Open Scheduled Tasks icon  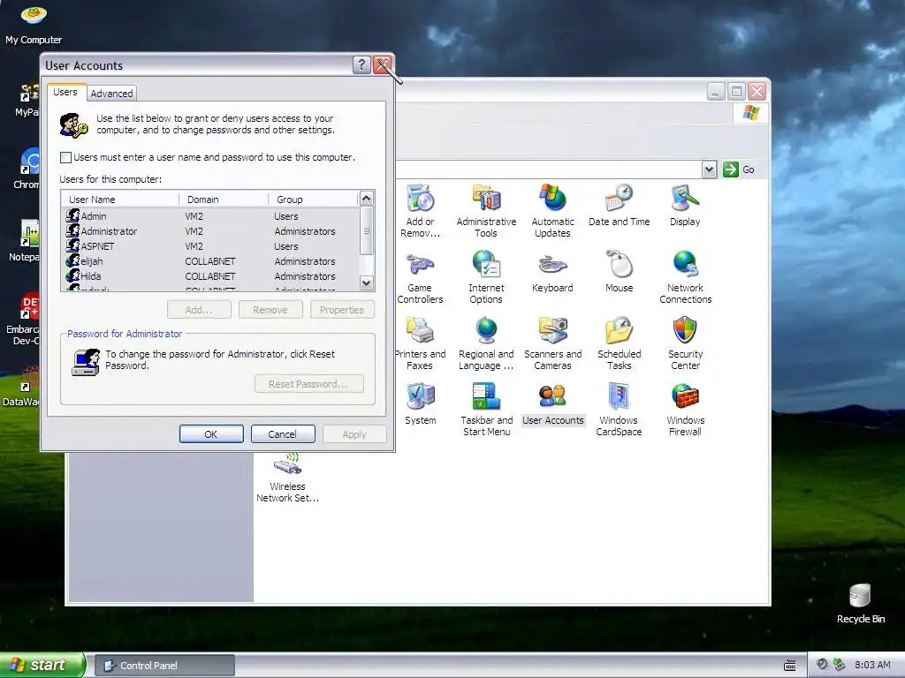(x=619, y=343)
